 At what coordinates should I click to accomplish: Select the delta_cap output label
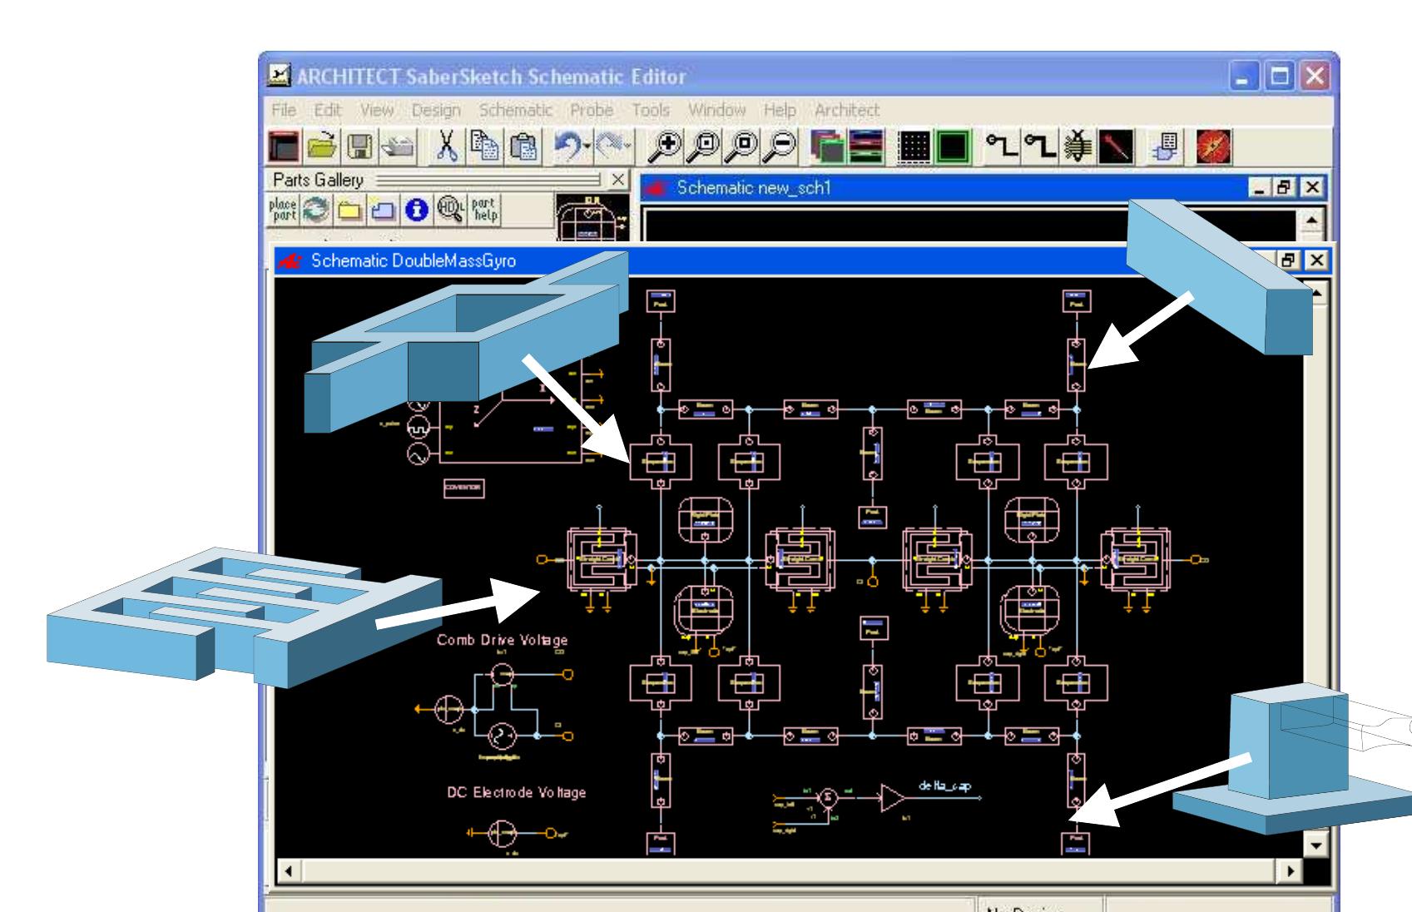tap(945, 786)
